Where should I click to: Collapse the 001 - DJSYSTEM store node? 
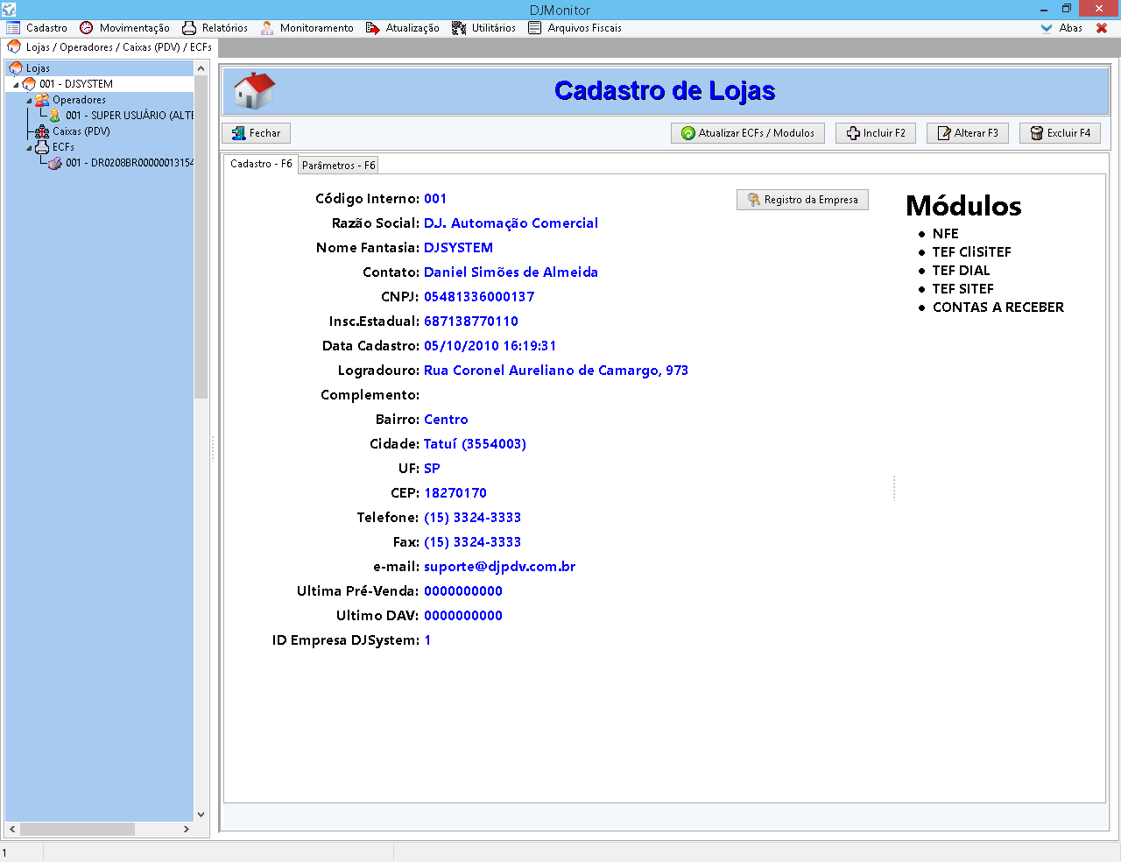tap(16, 85)
